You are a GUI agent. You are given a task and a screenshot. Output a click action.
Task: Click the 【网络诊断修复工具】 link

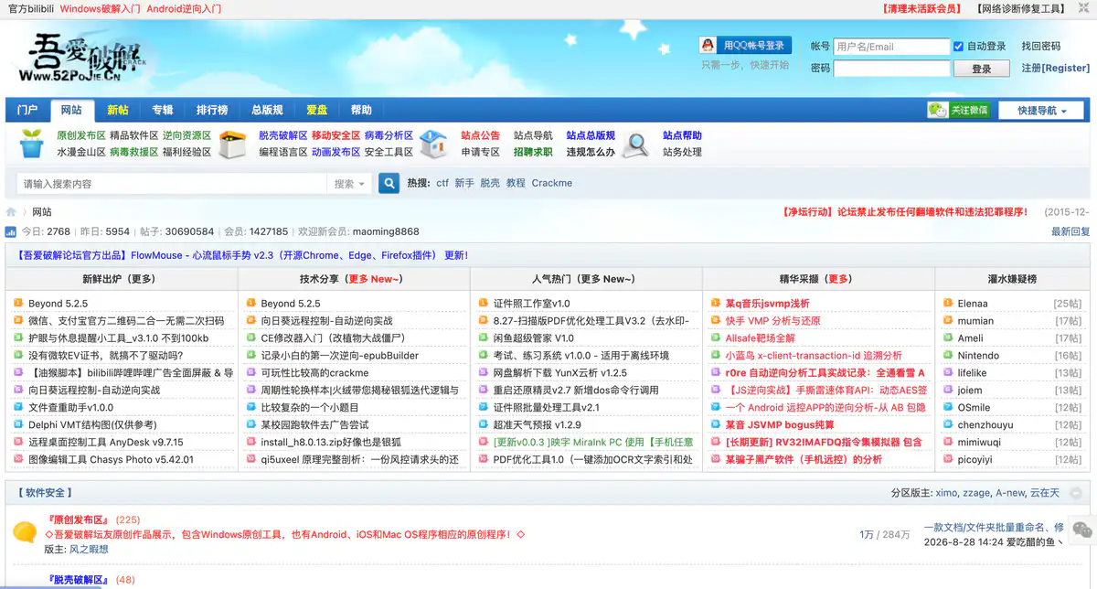pyautogui.click(x=1021, y=8)
